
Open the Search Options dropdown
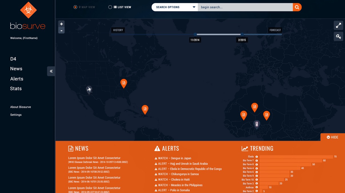tap(175, 7)
